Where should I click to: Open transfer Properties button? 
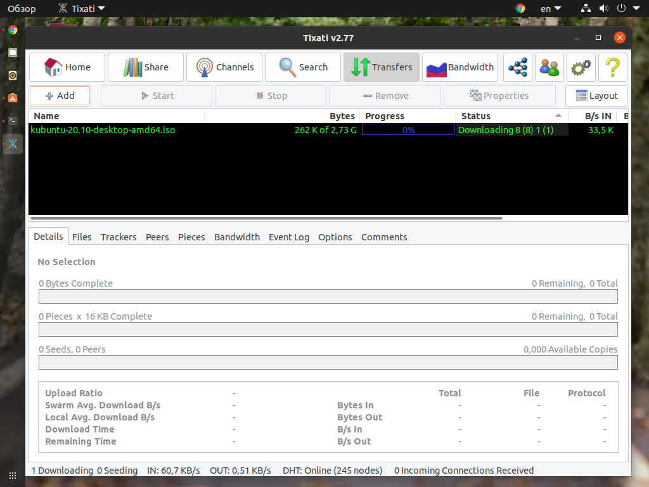tap(499, 96)
